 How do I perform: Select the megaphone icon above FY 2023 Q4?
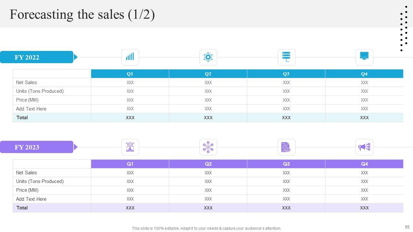[x=364, y=147]
